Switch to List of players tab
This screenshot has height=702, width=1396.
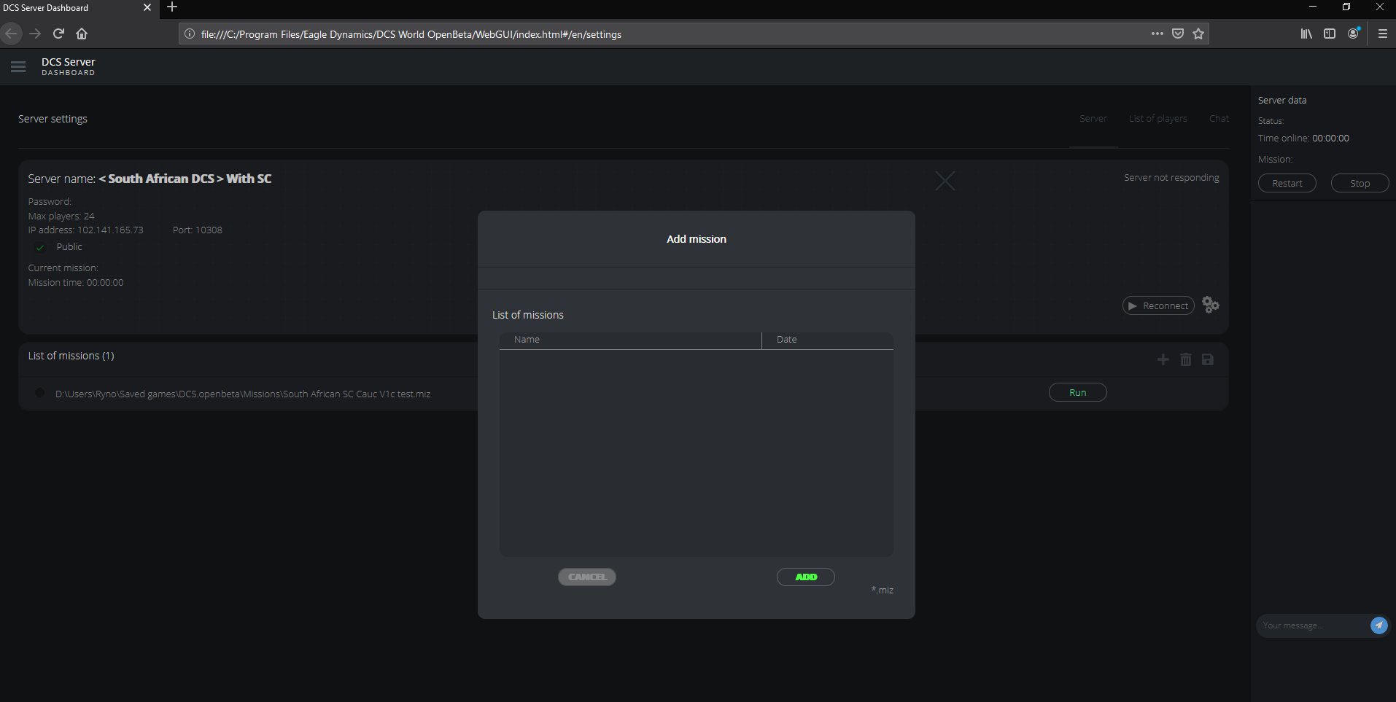pyautogui.click(x=1158, y=119)
